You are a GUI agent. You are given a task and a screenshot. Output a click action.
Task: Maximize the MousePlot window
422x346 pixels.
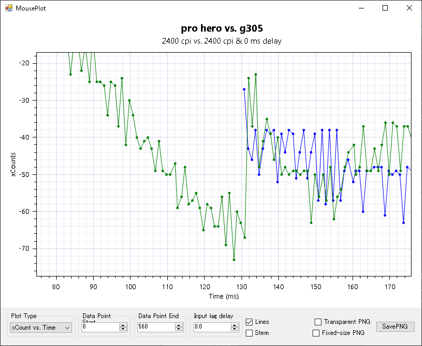click(385, 8)
